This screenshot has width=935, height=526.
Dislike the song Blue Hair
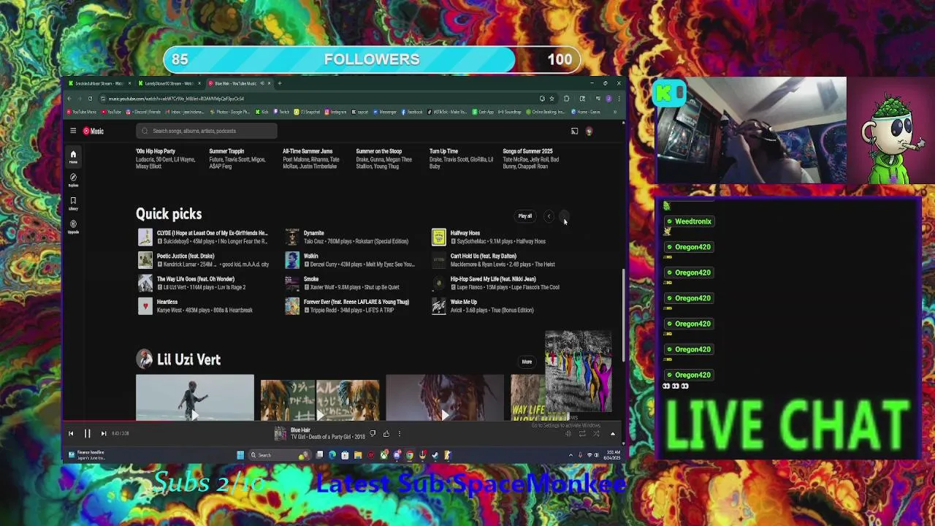pos(373,433)
